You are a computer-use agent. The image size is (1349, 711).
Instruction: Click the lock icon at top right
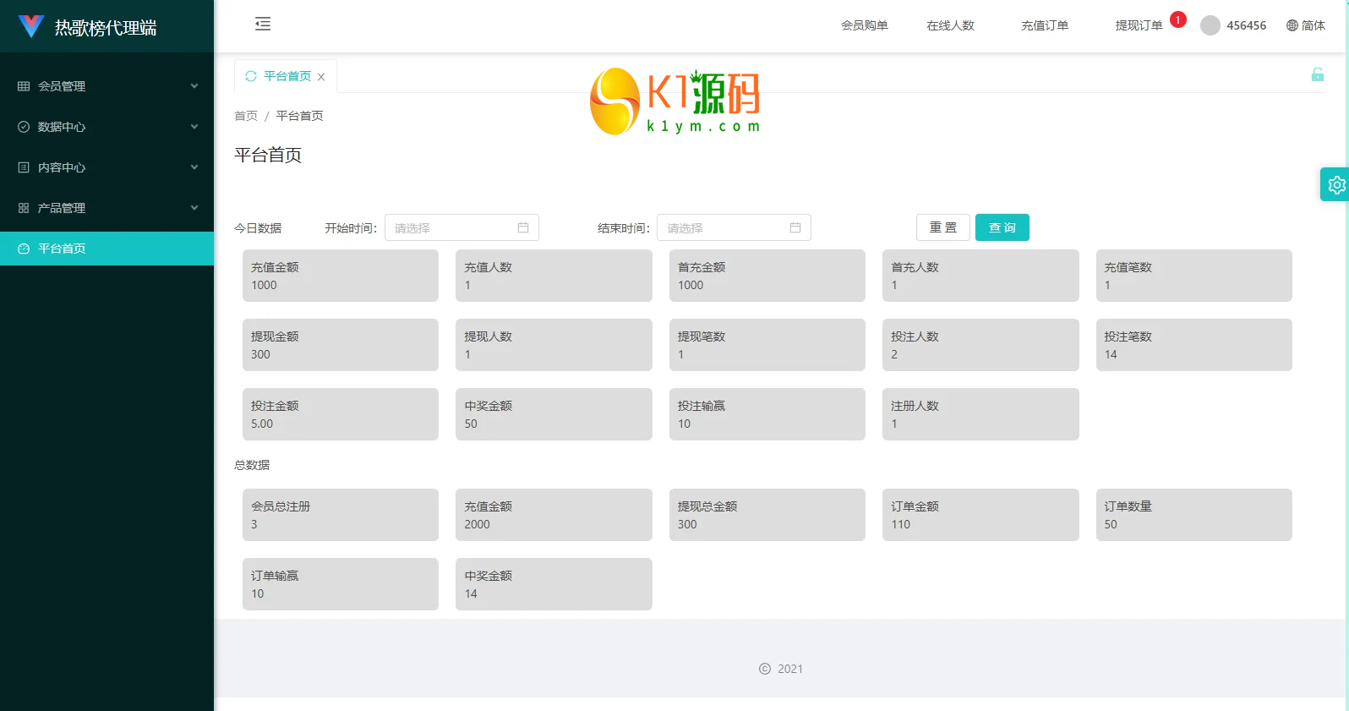[1318, 74]
